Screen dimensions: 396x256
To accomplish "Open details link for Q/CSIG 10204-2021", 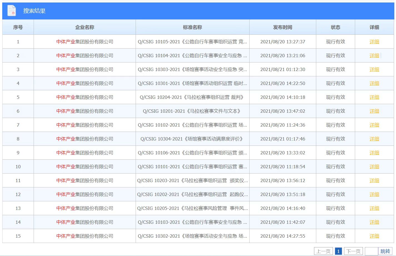I will pos(374,97).
